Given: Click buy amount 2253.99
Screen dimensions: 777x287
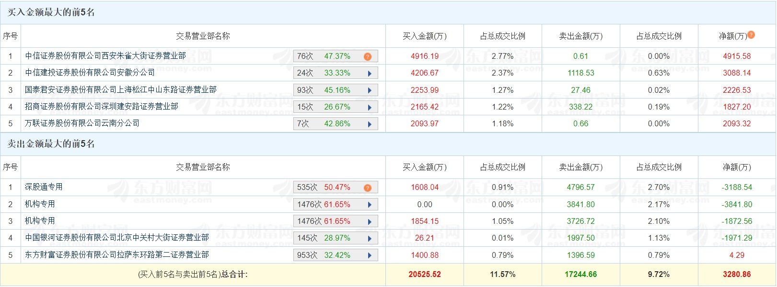Looking at the screenshot, I should tap(425, 90).
